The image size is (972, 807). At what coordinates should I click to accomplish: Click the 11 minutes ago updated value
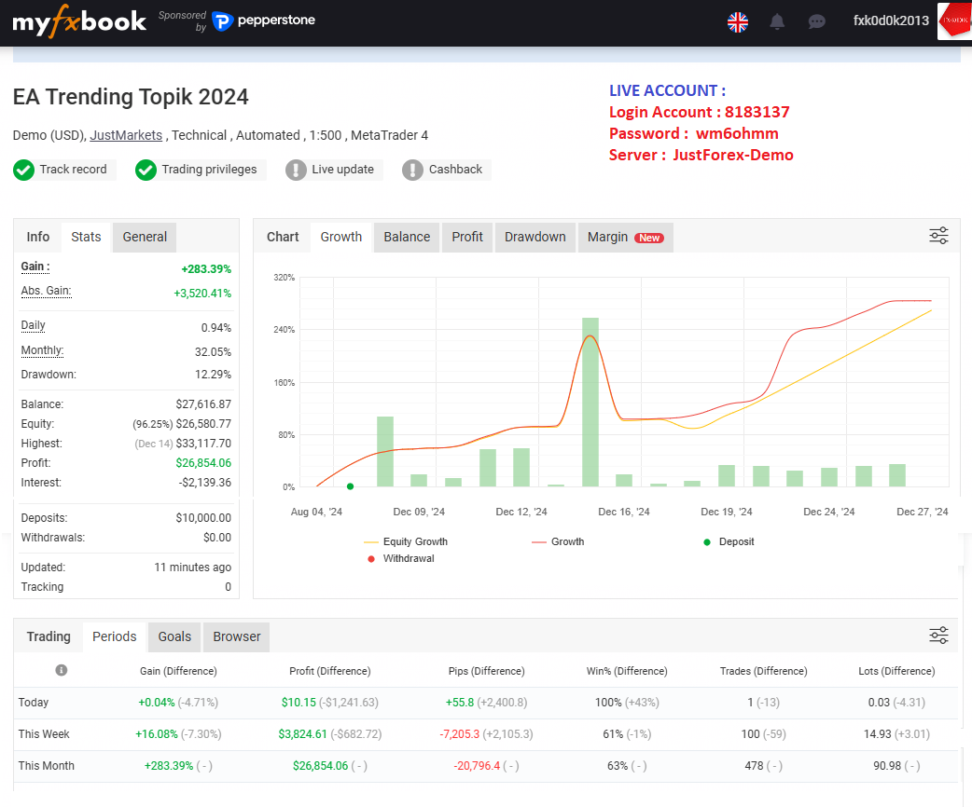pos(193,568)
